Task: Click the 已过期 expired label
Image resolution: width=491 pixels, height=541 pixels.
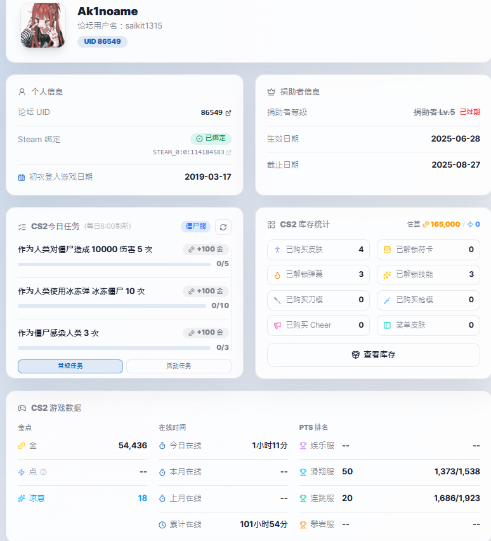Action: click(469, 112)
